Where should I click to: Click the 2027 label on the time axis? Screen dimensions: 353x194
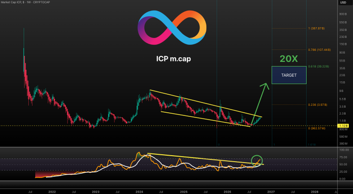(271, 192)
